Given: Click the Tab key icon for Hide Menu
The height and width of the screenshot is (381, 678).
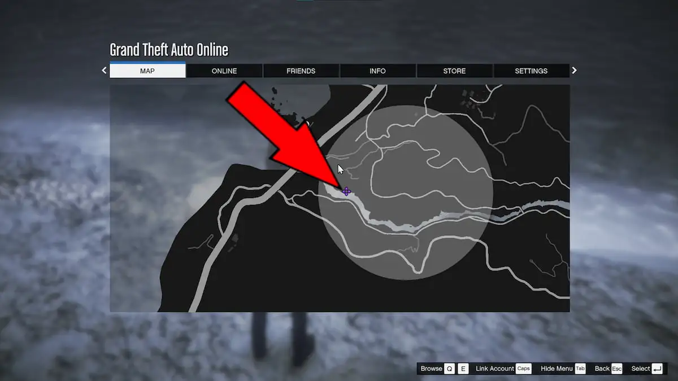Looking at the screenshot, I should pos(580,369).
